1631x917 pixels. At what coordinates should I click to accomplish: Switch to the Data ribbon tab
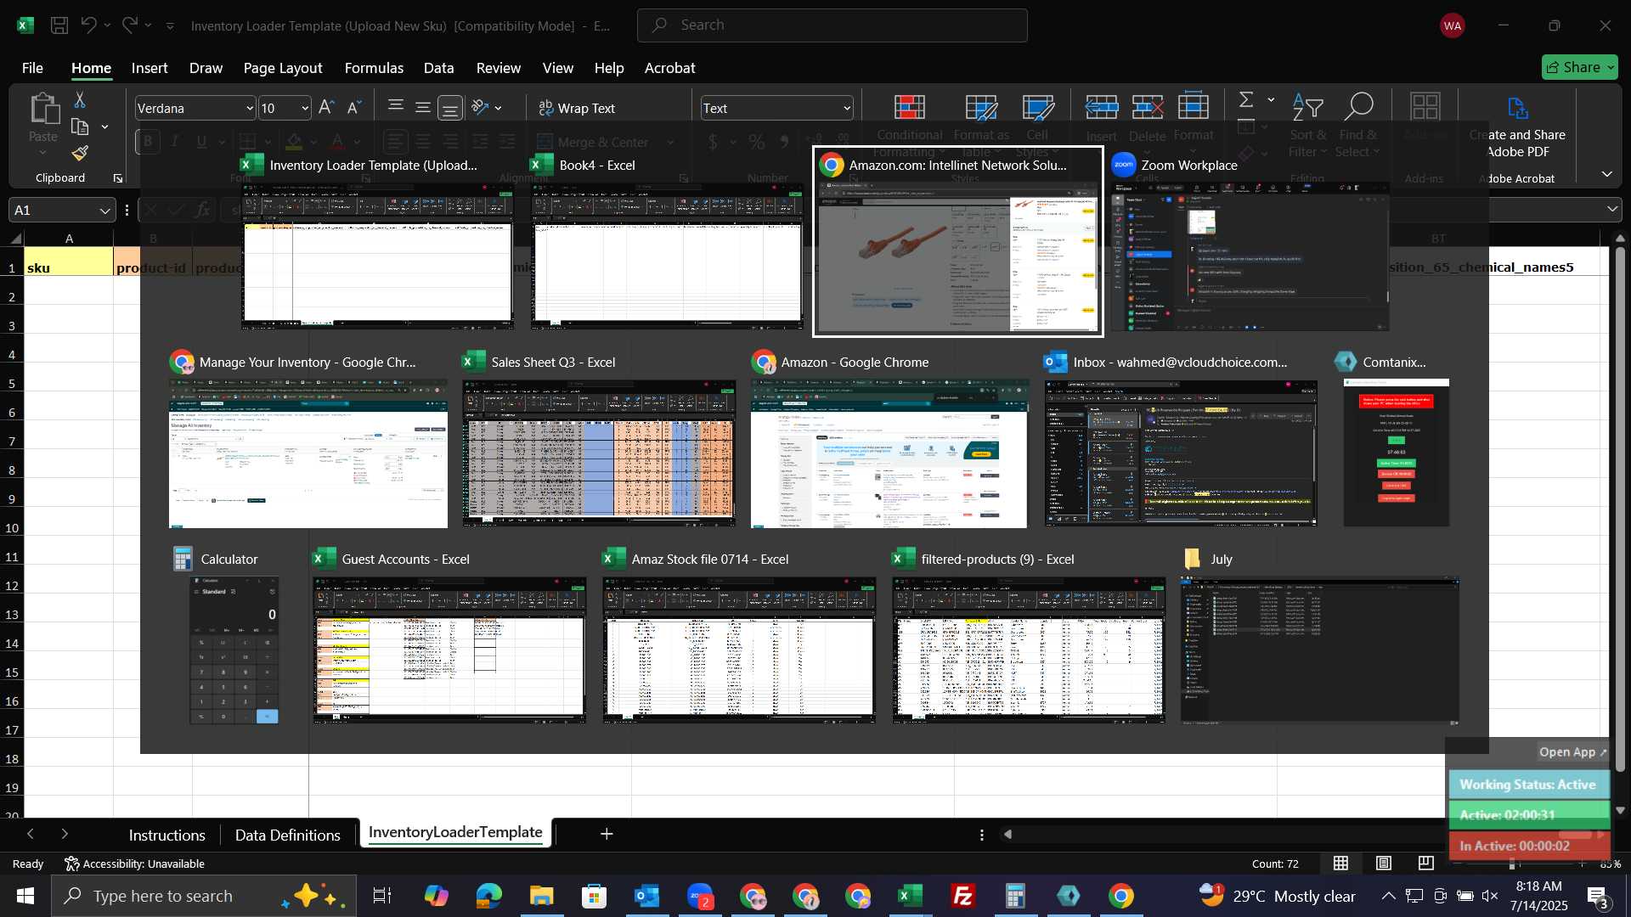point(438,68)
